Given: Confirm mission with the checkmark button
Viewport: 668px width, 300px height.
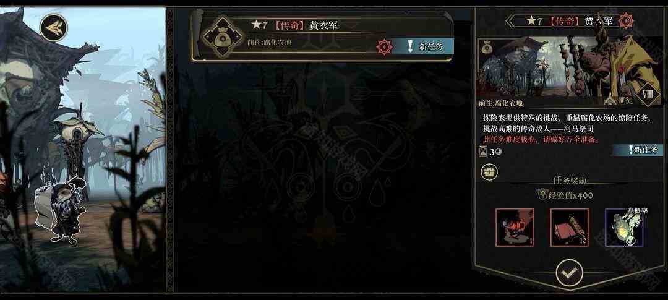Looking at the screenshot, I should [x=569, y=273].
